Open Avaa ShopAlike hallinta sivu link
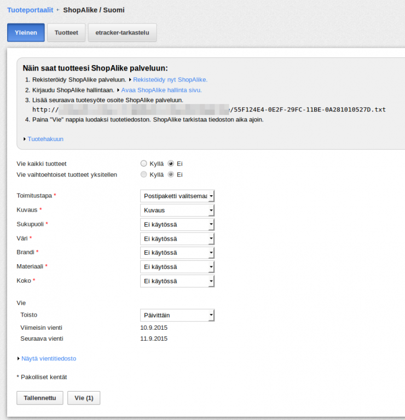 coord(161,90)
